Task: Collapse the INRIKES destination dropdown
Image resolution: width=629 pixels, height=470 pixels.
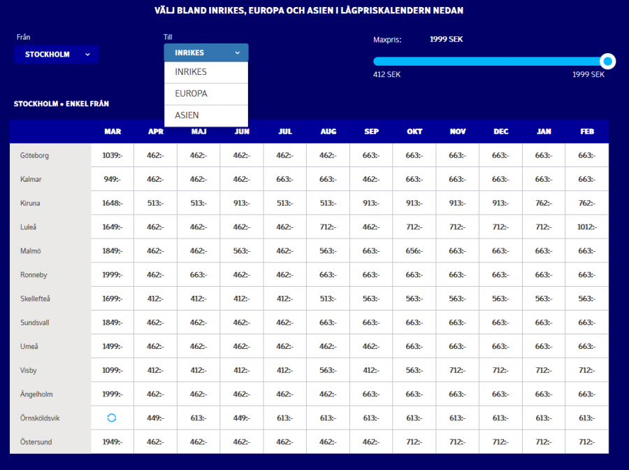Action: tap(206, 52)
